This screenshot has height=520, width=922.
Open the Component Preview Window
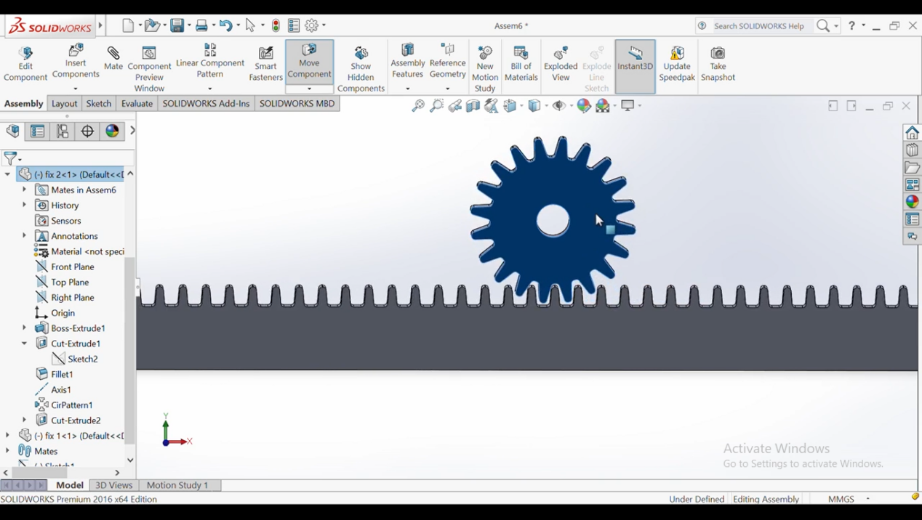coord(149,70)
